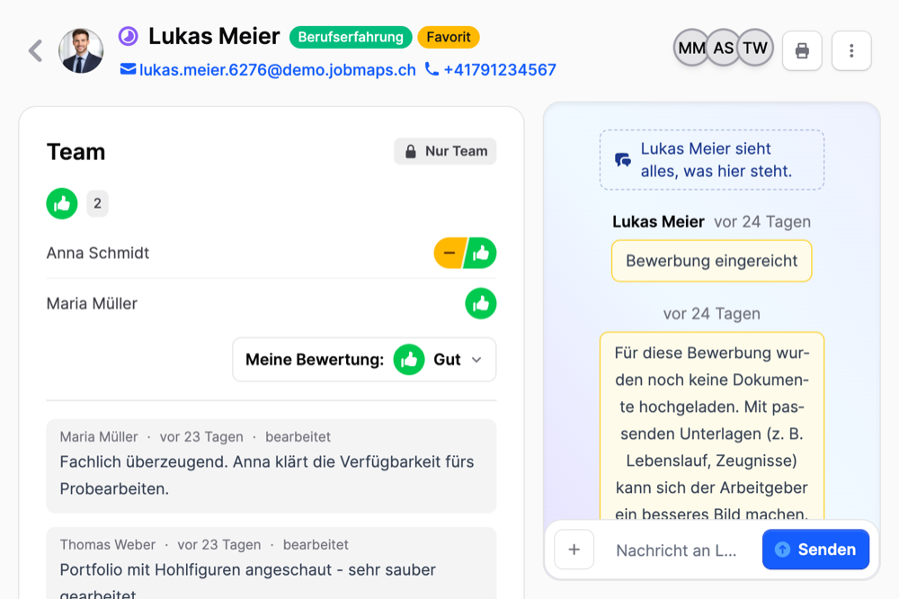
Task: Click the vote count badge showing 2
Action: coord(97,203)
